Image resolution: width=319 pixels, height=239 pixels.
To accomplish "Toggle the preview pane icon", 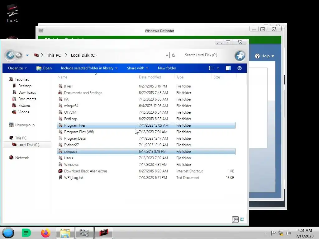I will [228, 68].
